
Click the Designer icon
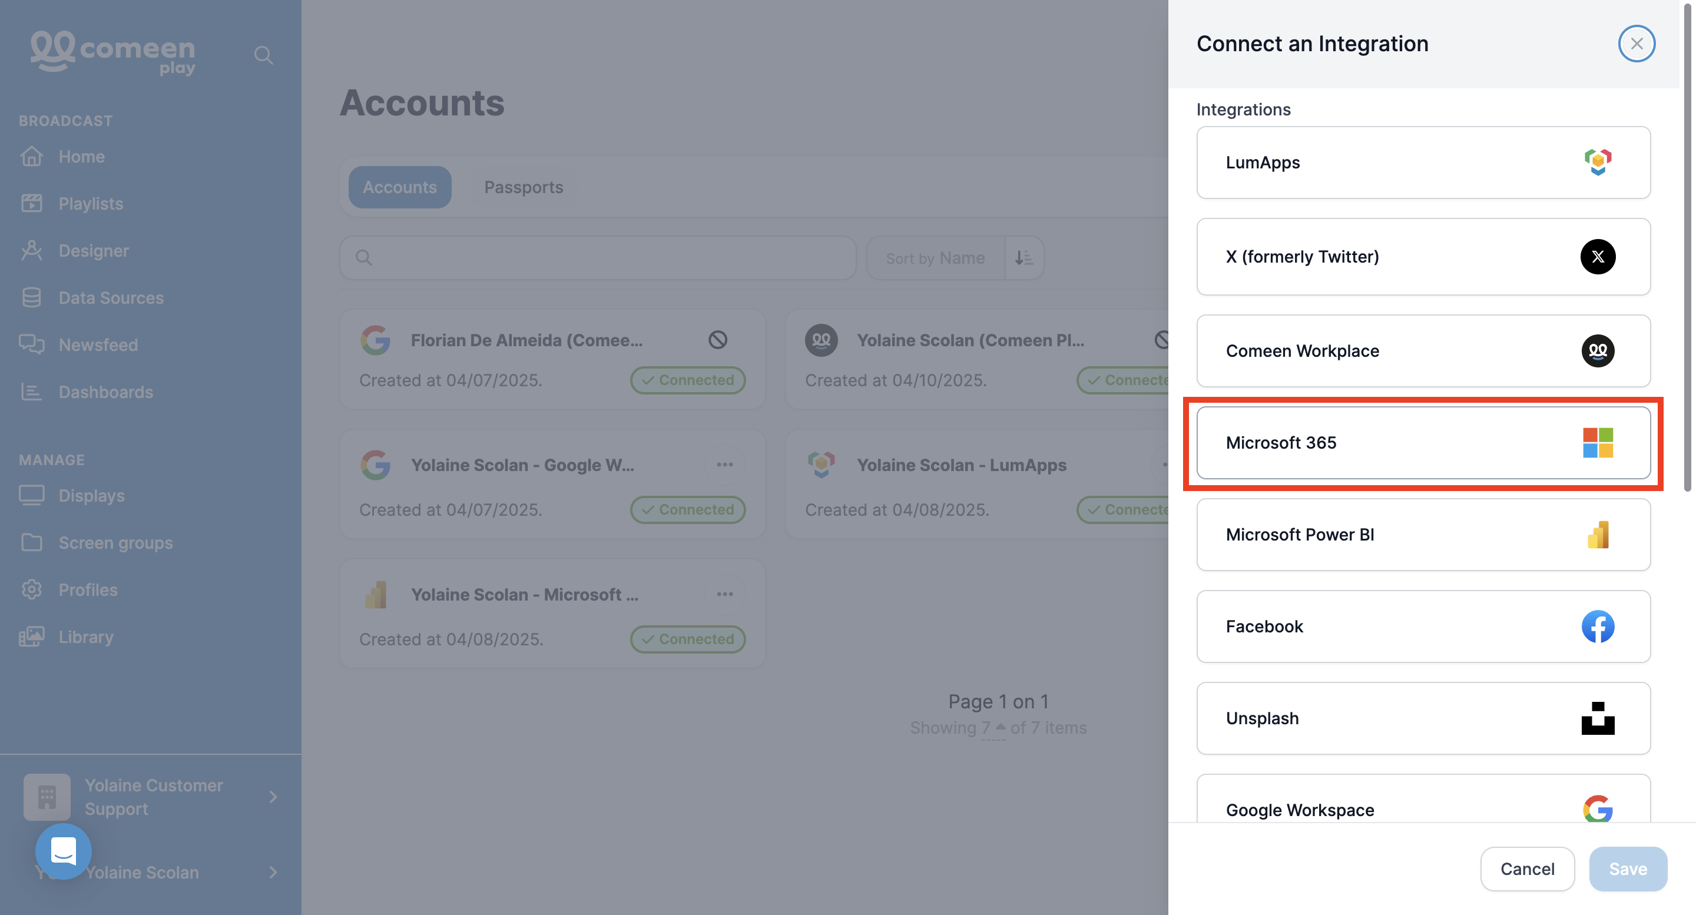pos(32,251)
